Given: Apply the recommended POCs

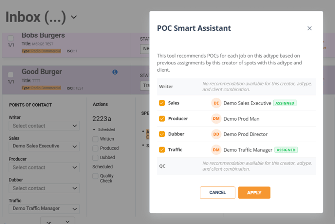Looking at the screenshot, I should pyautogui.click(x=254, y=193).
